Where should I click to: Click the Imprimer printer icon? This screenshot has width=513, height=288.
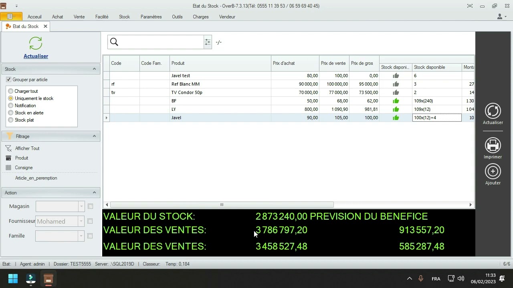point(493,146)
